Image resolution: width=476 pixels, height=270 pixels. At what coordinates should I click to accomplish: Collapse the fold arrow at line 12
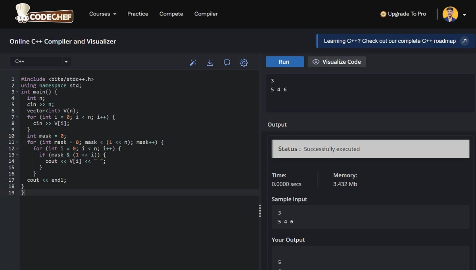point(17,148)
